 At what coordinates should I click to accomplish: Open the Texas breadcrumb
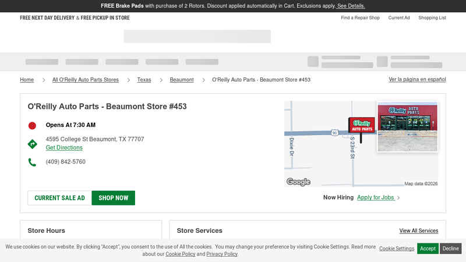click(144, 80)
